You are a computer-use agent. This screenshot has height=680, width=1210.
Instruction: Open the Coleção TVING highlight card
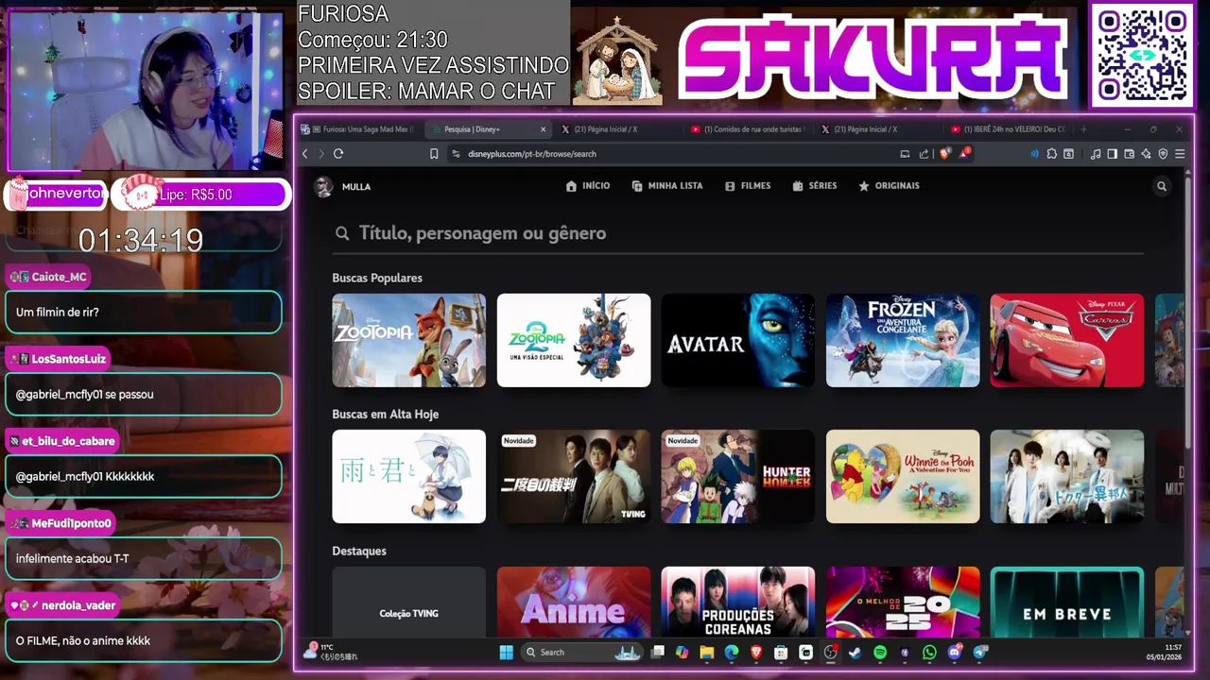pyautogui.click(x=409, y=603)
